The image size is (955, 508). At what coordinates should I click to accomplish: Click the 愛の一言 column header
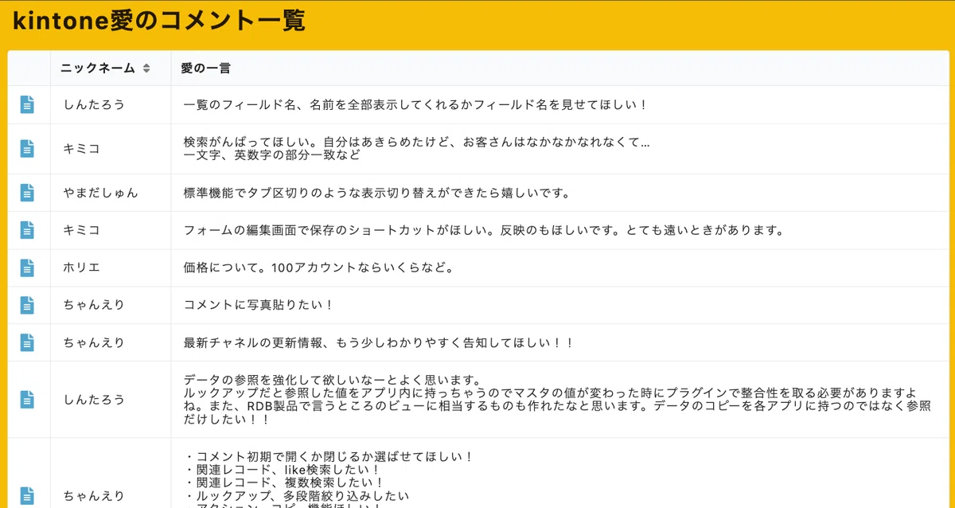click(x=205, y=68)
